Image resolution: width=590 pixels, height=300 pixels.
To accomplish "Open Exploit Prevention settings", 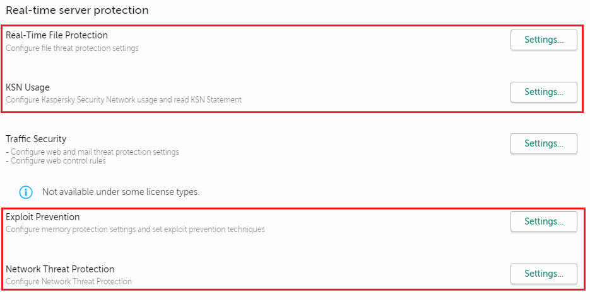I will pos(543,221).
